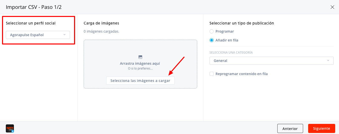Image resolution: width=339 pixels, height=134 pixels.
Task: Open the Agorapulse Español profile dropdown
Action: (38, 35)
